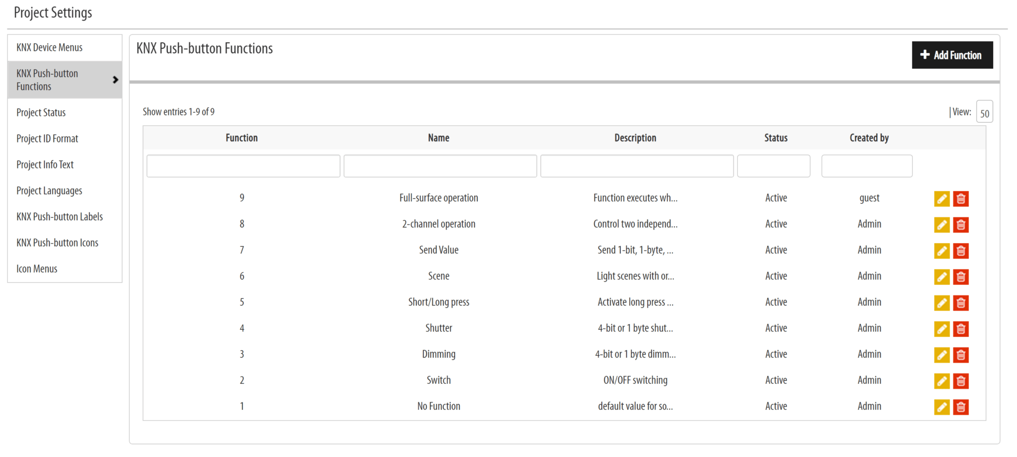Sort by the Function column header
The width and height of the screenshot is (1017, 457).
coord(242,138)
